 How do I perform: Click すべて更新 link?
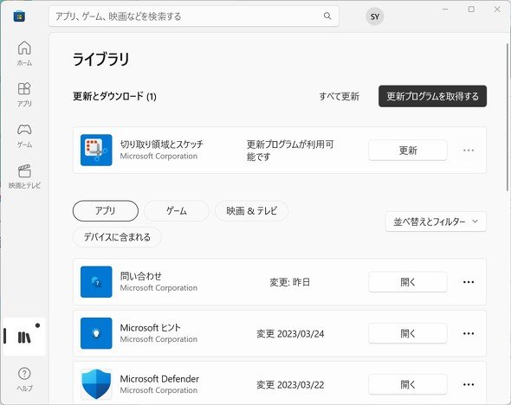(x=339, y=96)
